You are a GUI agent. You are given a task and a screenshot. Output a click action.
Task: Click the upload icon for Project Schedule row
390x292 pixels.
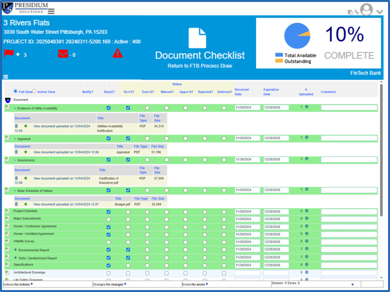click(307, 211)
